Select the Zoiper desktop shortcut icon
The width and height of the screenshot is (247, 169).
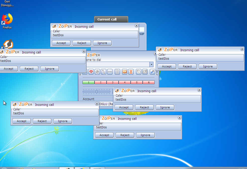pos(8,44)
